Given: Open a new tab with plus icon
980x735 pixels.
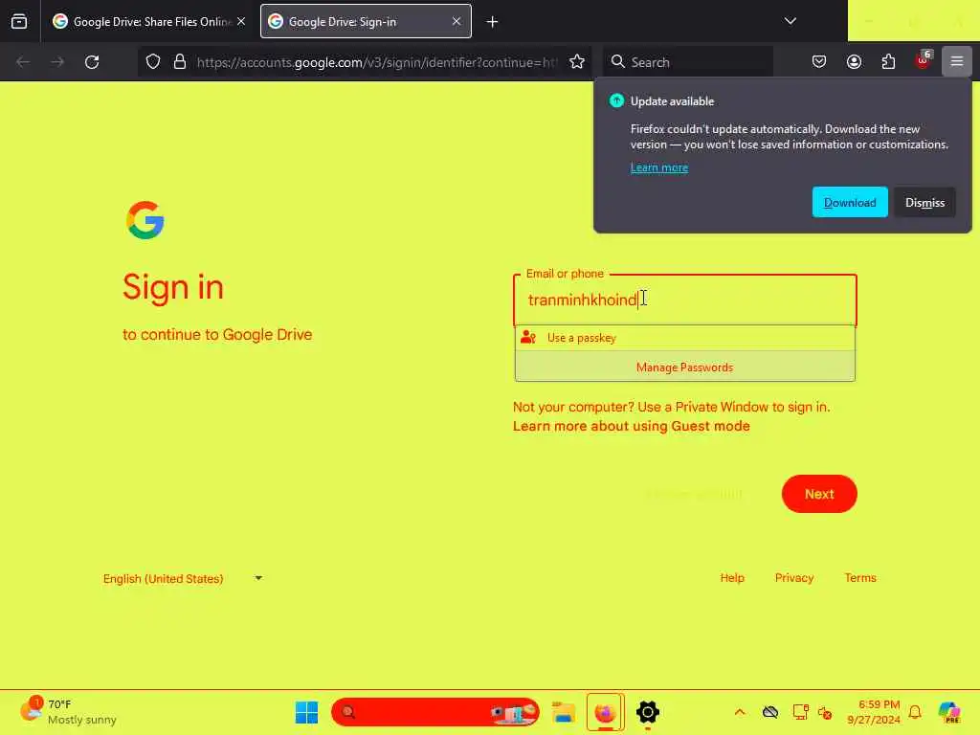Looking at the screenshot, I should click(x=493, y=22).
